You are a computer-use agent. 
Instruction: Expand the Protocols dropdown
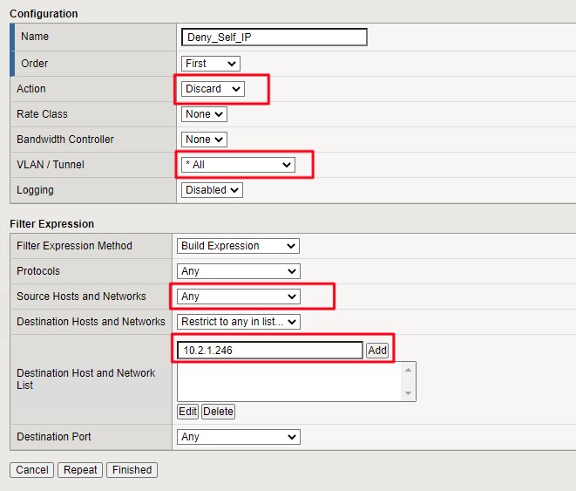click(239, 271)
